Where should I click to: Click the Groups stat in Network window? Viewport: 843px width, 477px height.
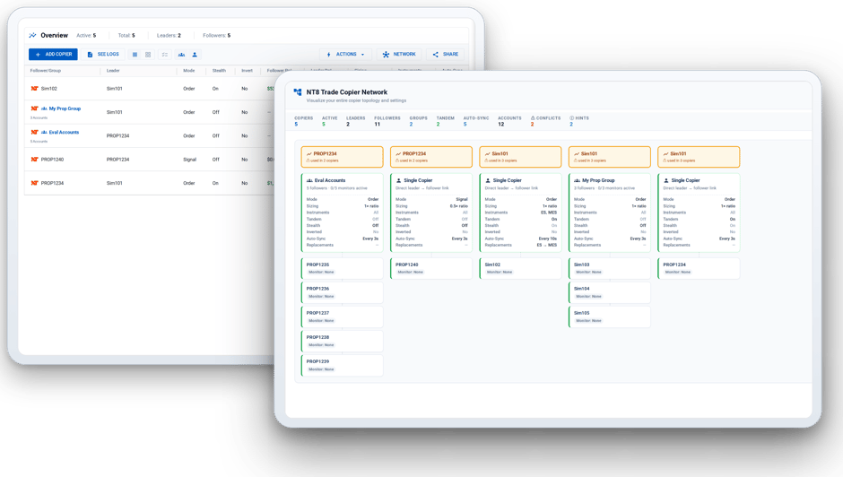point(418,121)
